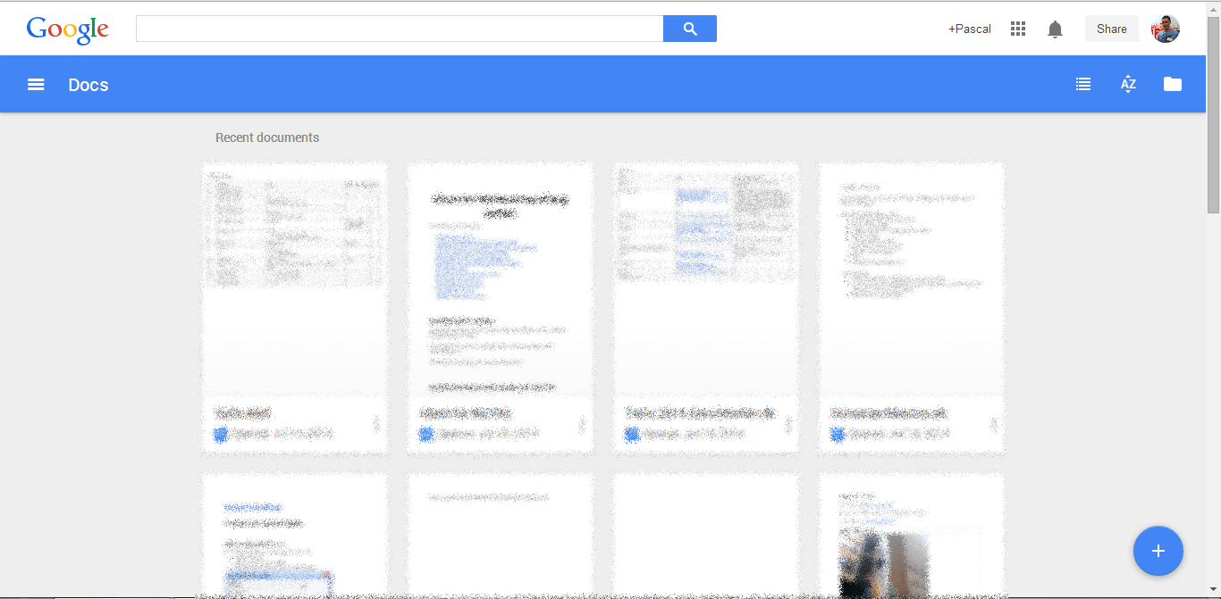Open the file picker folder icon

coord(1173,85)
